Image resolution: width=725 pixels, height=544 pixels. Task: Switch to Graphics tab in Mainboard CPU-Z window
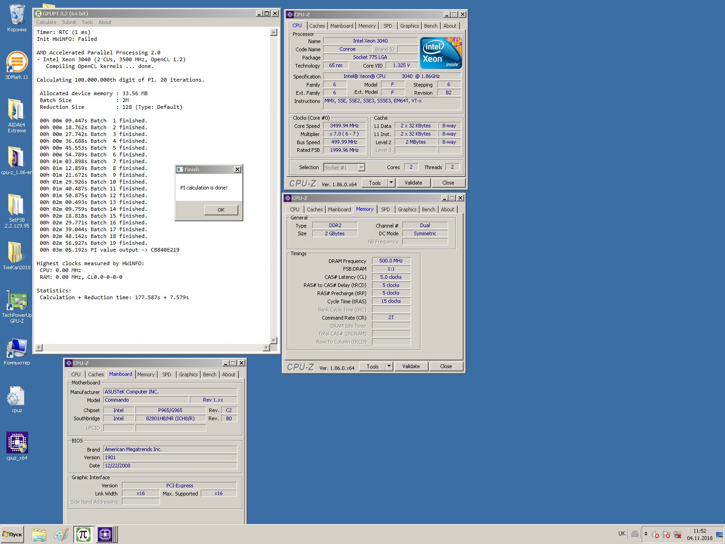click(x=188, y=374)
